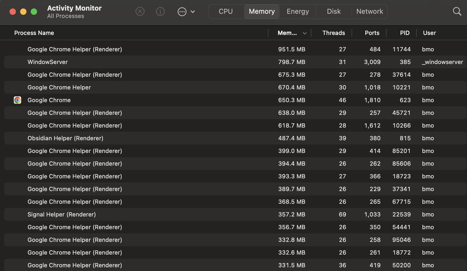Click the 332.8 MB memory value
This screenshot has height=271, width=467.
point(291,240)
